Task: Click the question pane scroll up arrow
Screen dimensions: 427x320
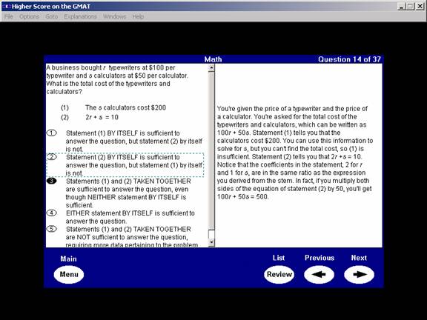Action: pos(211,68)
